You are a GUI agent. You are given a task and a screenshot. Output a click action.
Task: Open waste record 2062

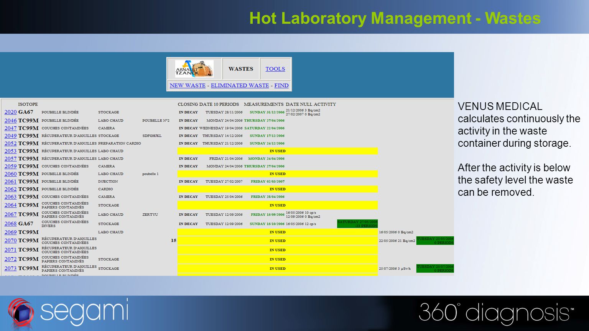(10, 189)
